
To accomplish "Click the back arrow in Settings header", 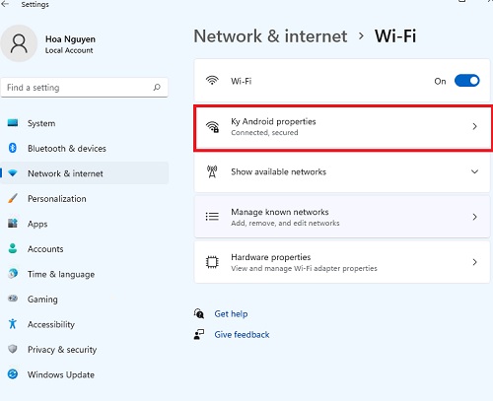I will click(5, 4).
